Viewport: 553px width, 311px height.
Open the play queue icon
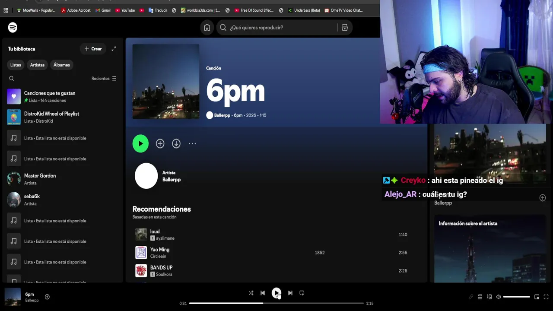click(x=480, y=297)
